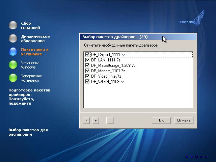Click the "Отметьте необходимые пакеты драйверов" instruction text
Screen dimensions: 216x162
click(122, 45)
